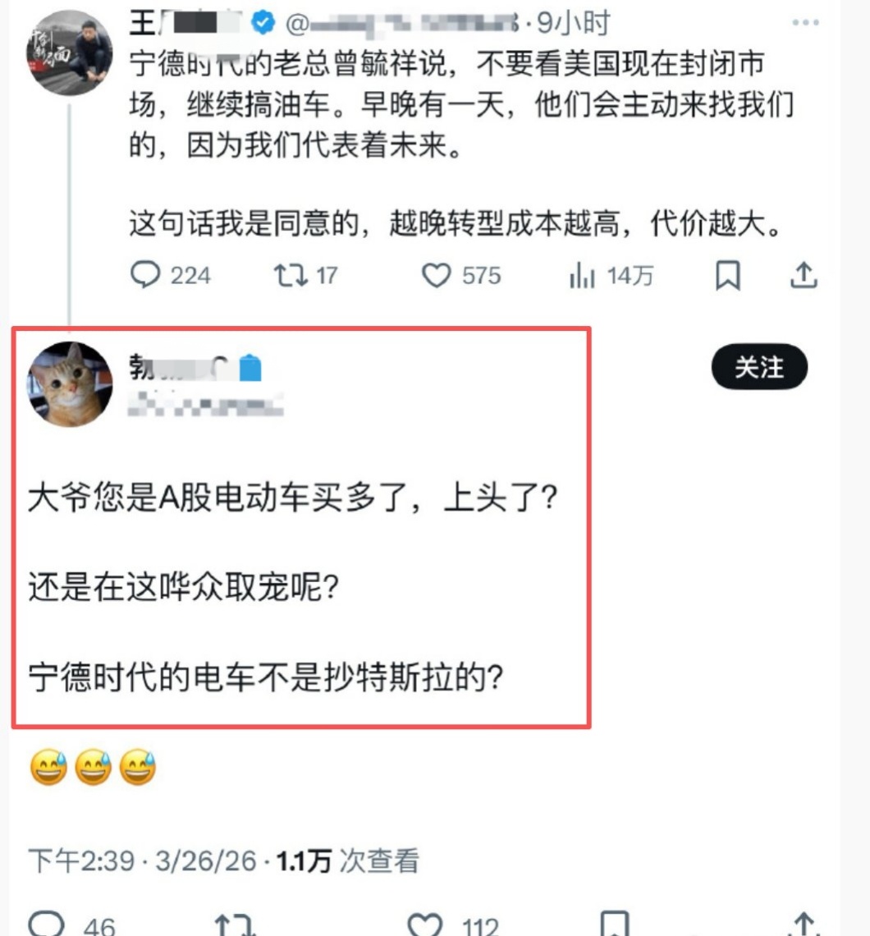Open the timestamp 下午2:39 · 3/26/26 link
This screenshot has width=870, height=936.
(x=142, y=860)
